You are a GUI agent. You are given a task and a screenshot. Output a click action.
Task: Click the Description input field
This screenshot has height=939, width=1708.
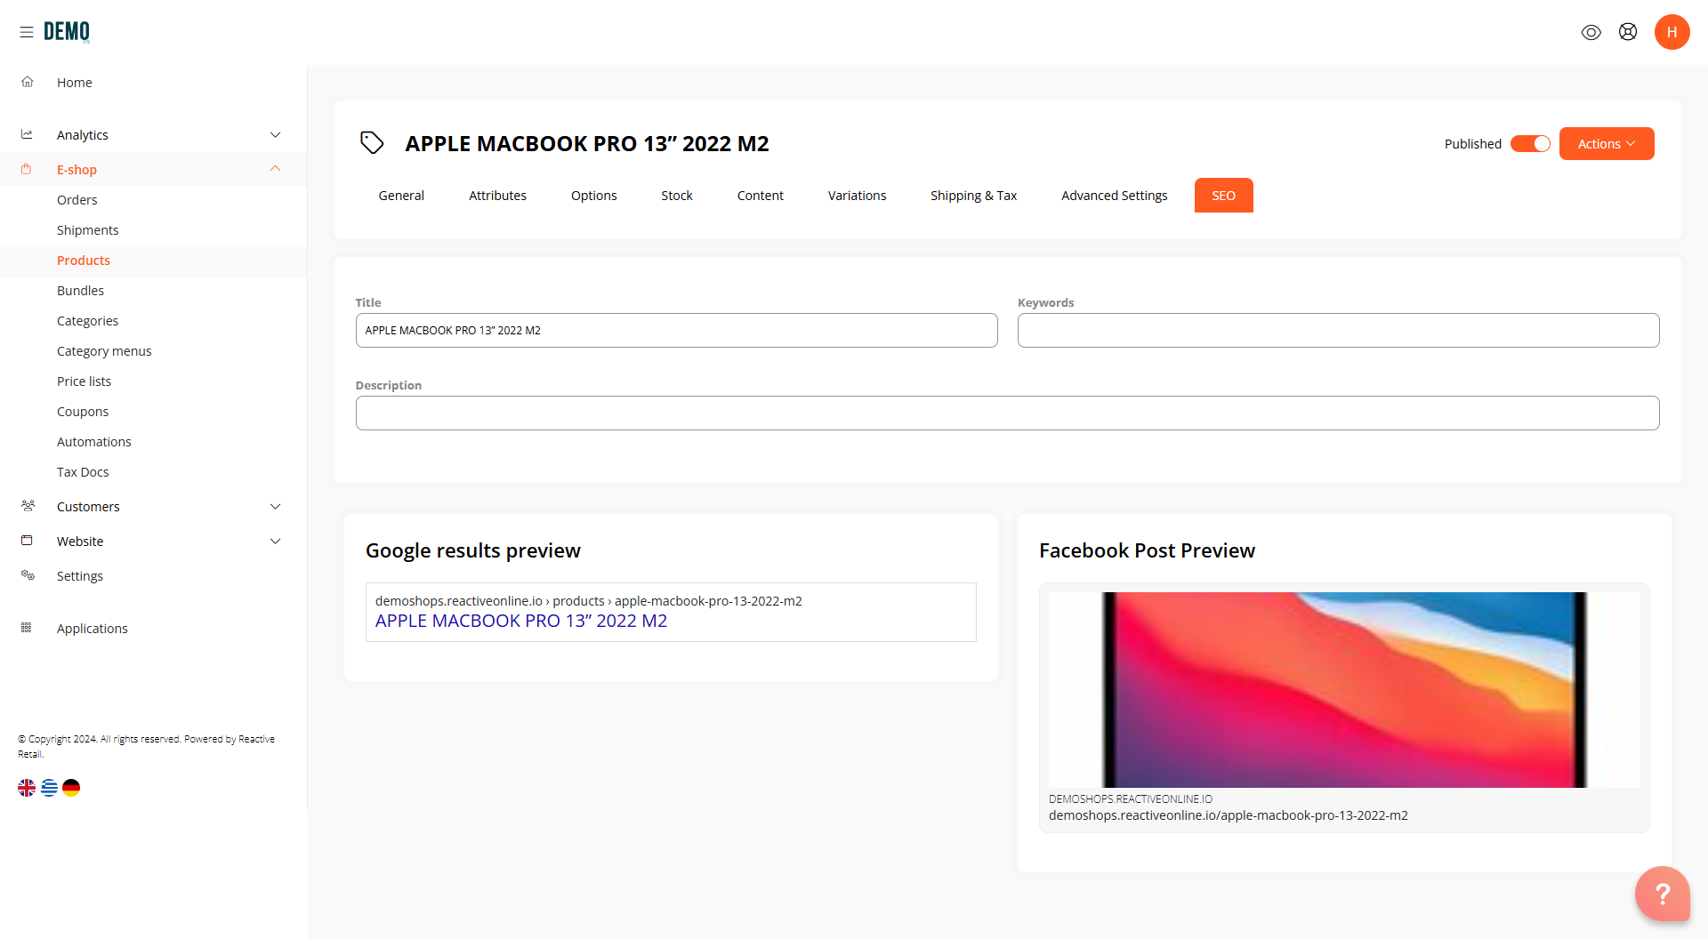click(1008, 413)
